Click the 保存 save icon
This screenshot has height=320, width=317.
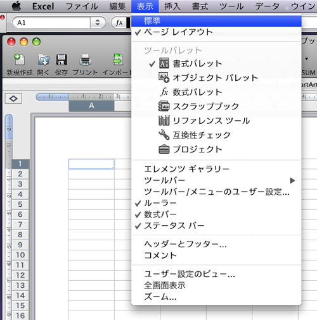61,60
